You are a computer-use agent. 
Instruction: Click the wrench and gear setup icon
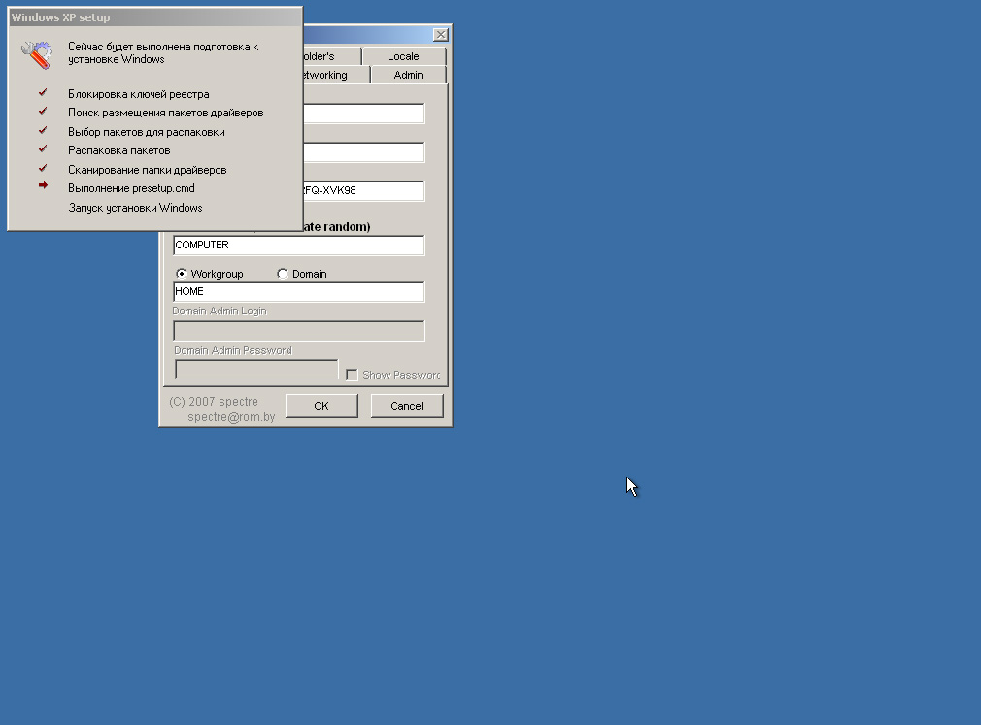pyautogui.click(x=36, y=54)
